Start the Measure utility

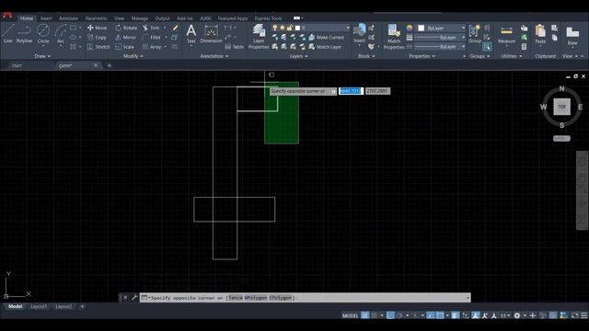click(x=506, y=34)
